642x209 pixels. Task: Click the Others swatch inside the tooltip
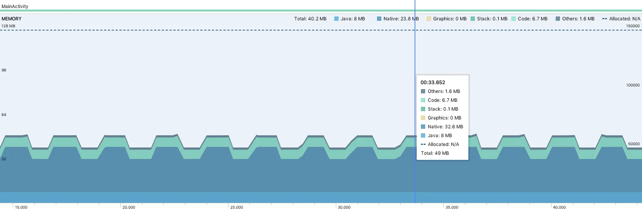click(423, 91)
